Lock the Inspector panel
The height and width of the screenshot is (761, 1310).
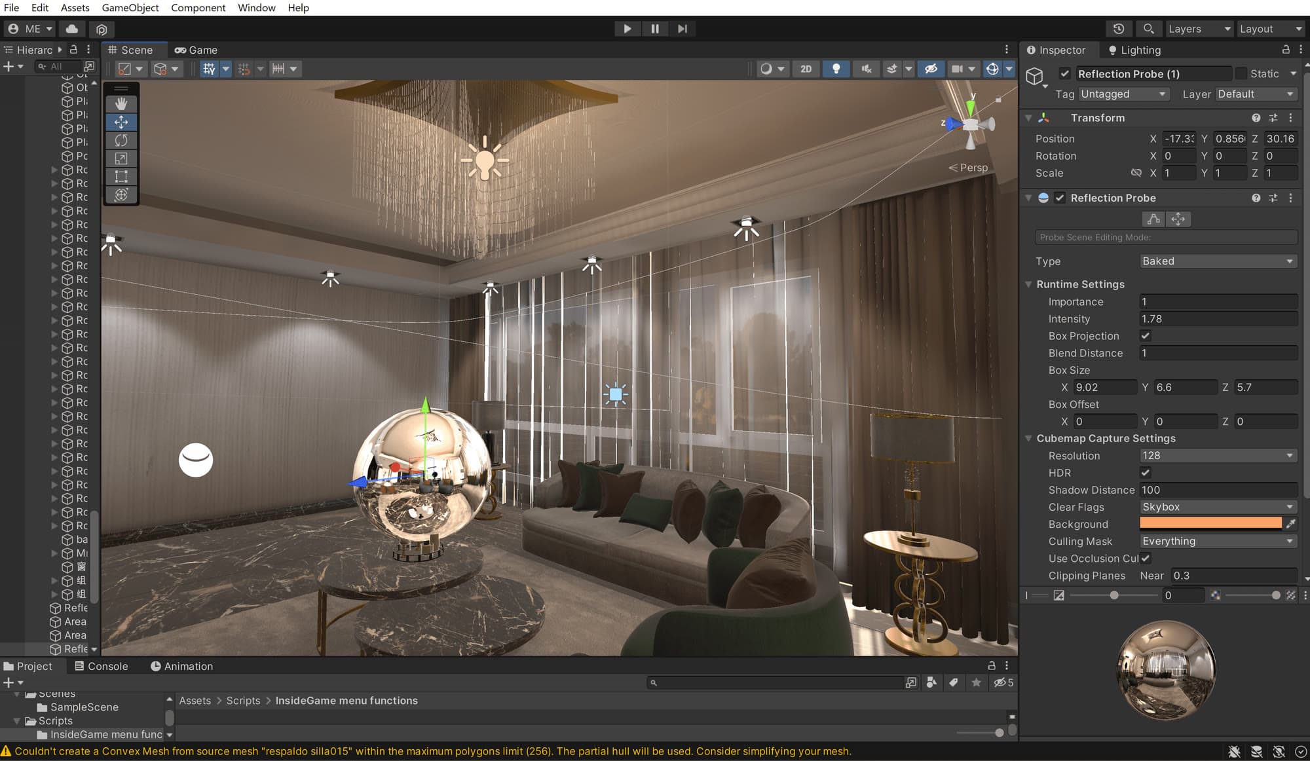tap(1286, 50)
